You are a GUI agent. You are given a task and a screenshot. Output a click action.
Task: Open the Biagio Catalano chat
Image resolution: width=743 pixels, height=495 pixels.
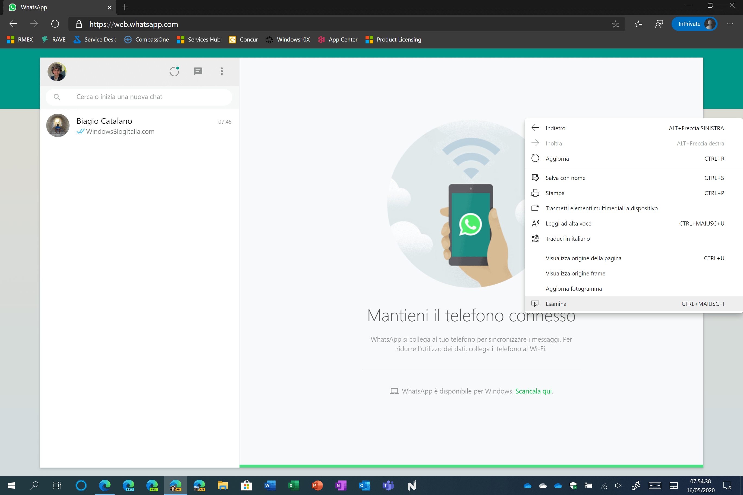pyautogui.click(x=139, y=126)
